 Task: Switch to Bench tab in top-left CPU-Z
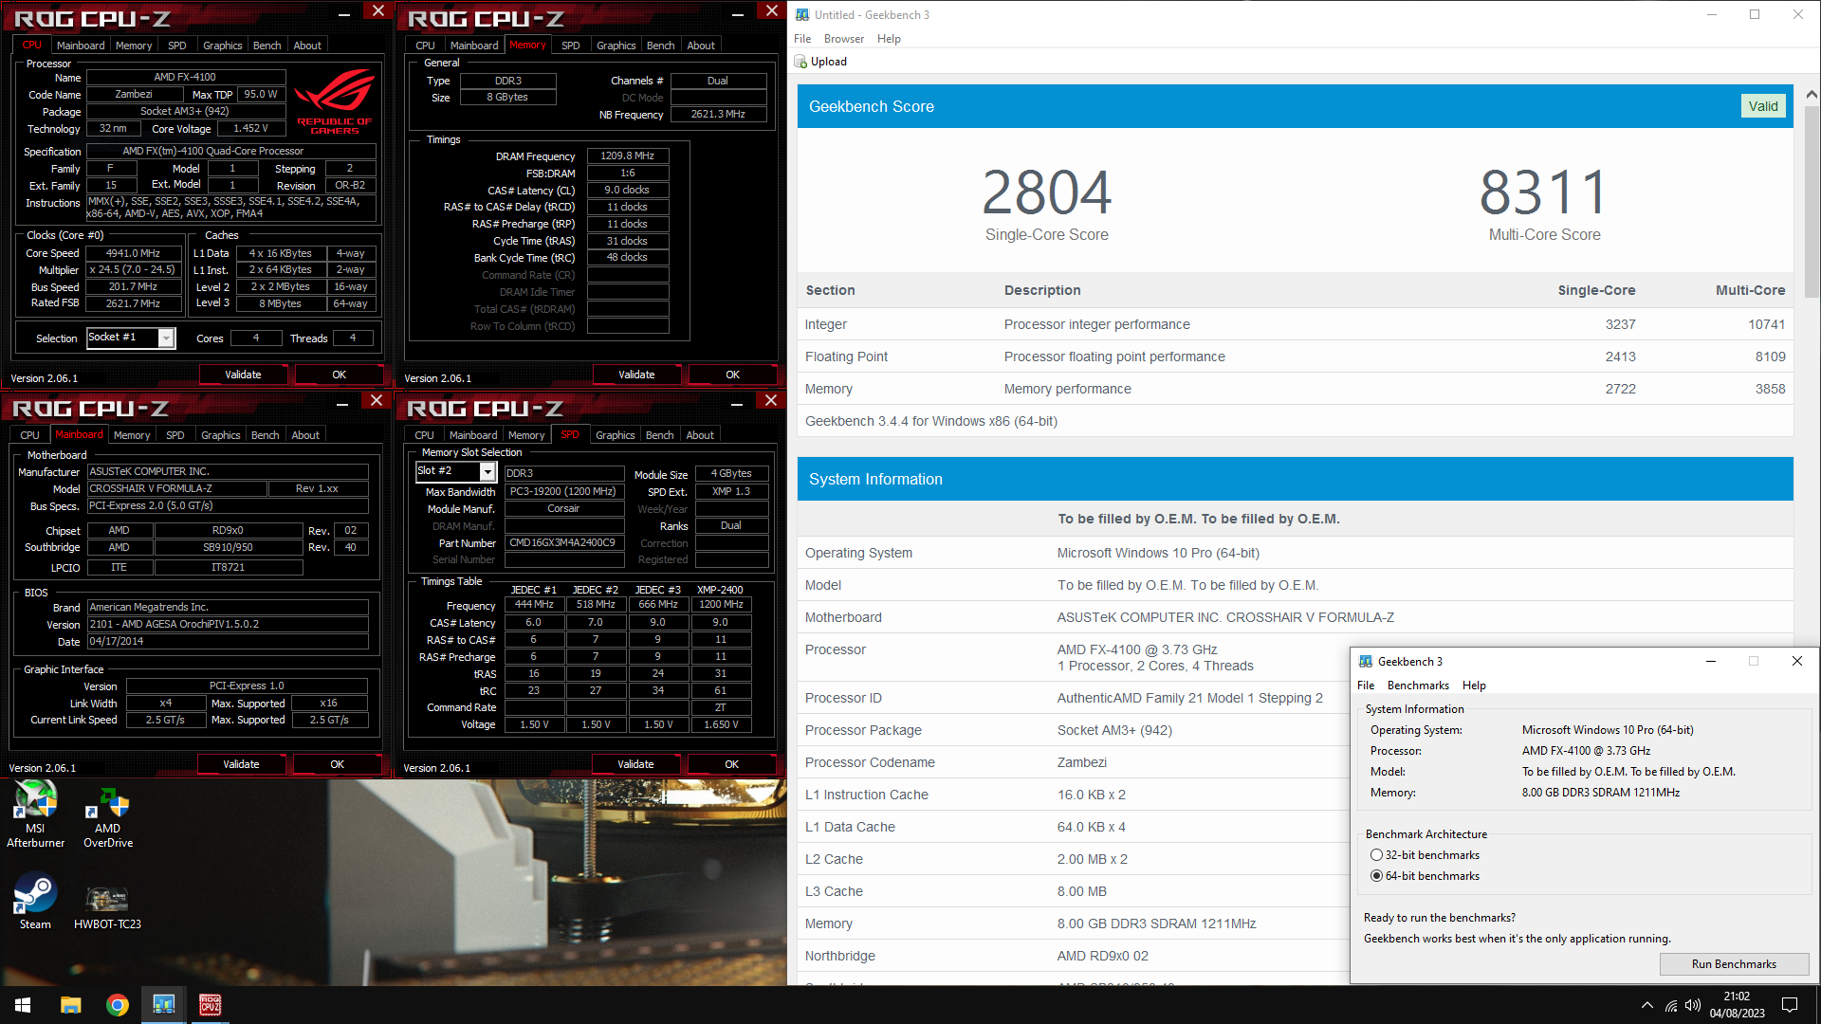pos(267,46)
